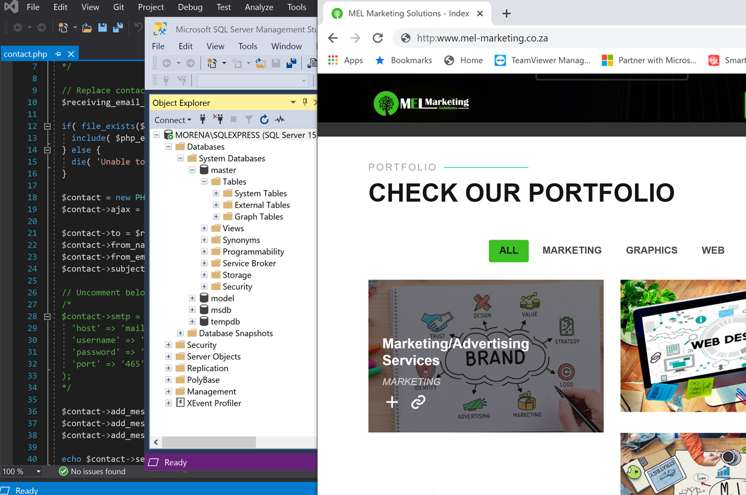Collapse the master database node

tap(192, 170)
